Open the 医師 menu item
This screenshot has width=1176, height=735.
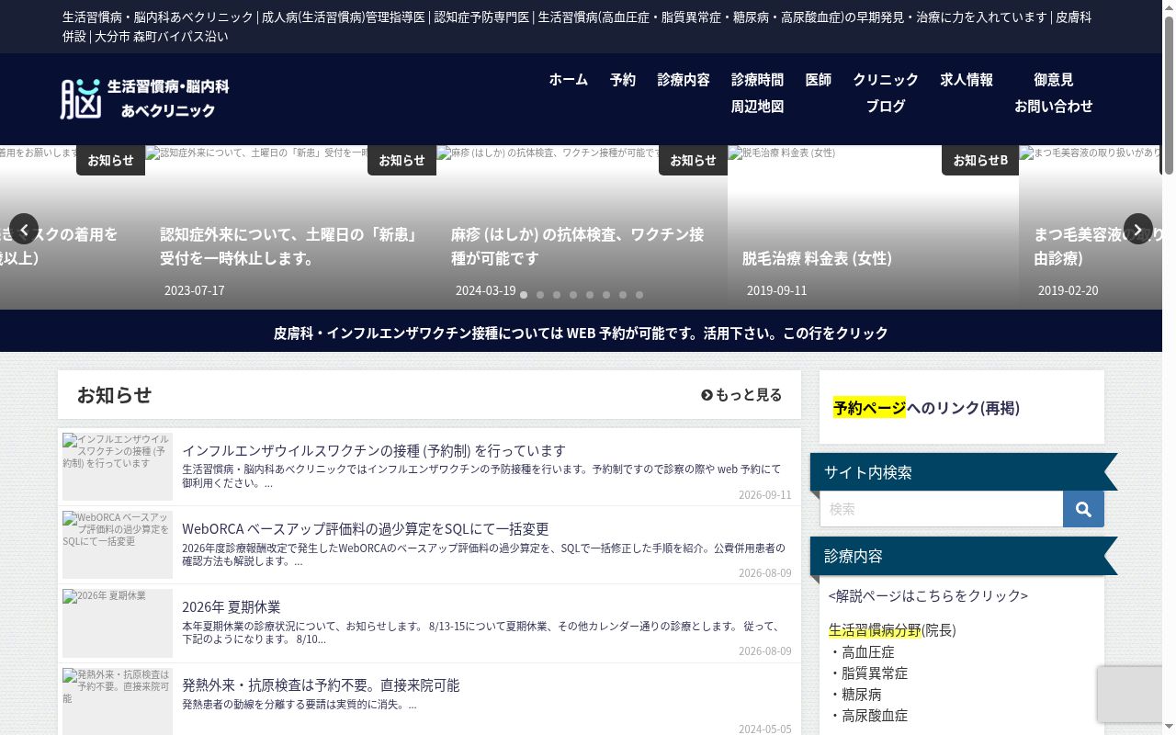819,80
